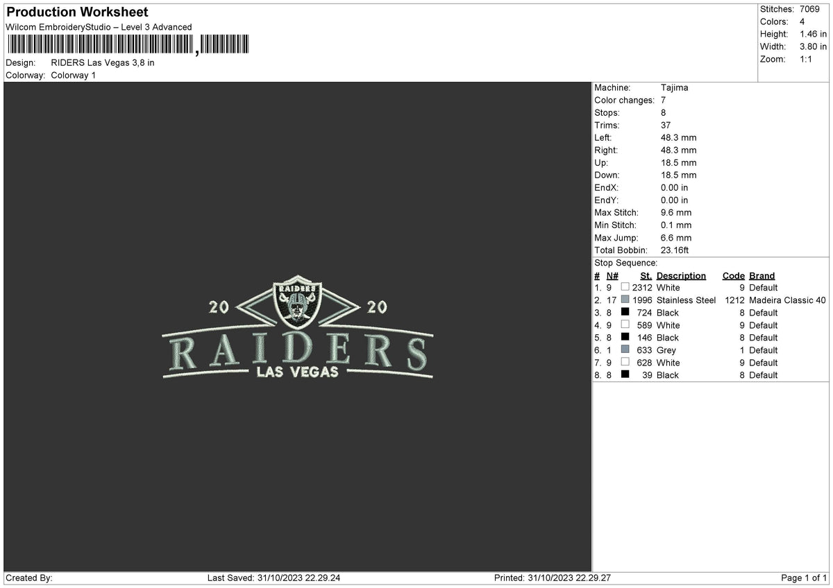This screenshot has height=588, width=833.
Task: Click the 'Page 1 of 1' footer text
Action: point(804,578)
